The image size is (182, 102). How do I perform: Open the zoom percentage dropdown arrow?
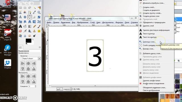(71, 89)
